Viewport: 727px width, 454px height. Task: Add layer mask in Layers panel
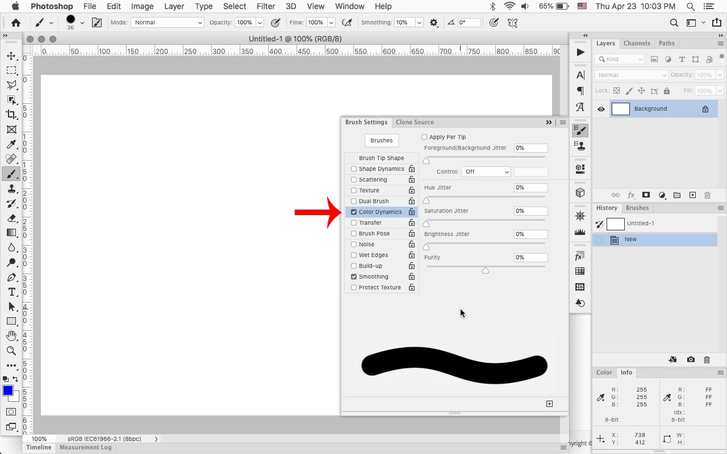click(646, 195)
